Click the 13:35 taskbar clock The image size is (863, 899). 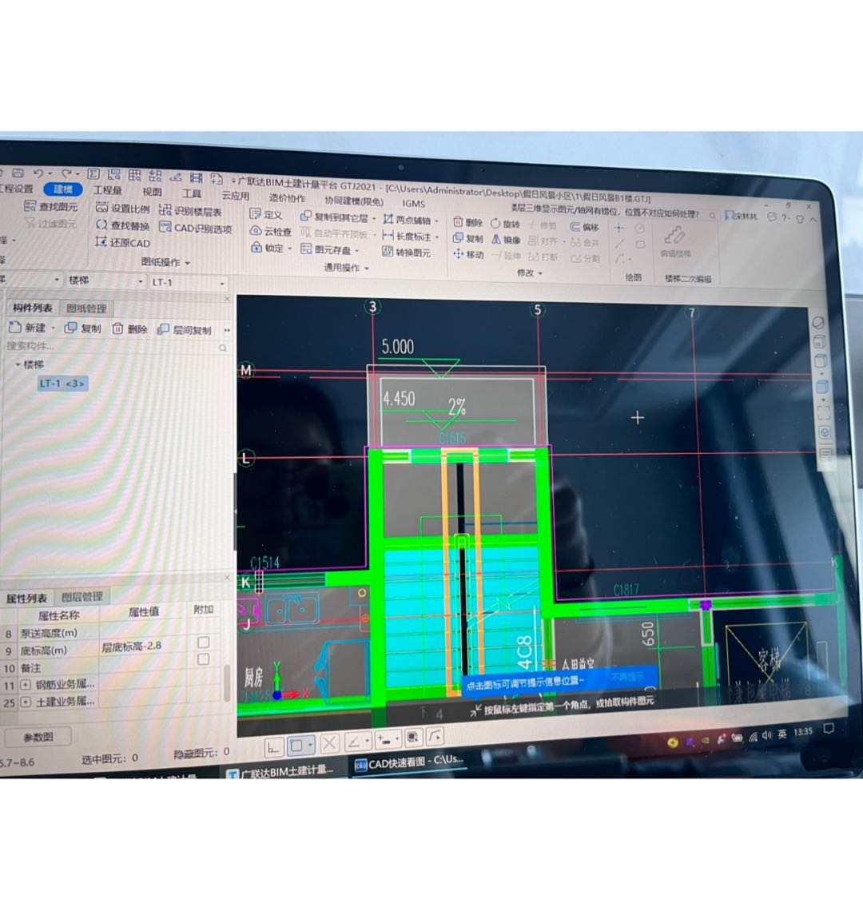(x=803, y=731)
